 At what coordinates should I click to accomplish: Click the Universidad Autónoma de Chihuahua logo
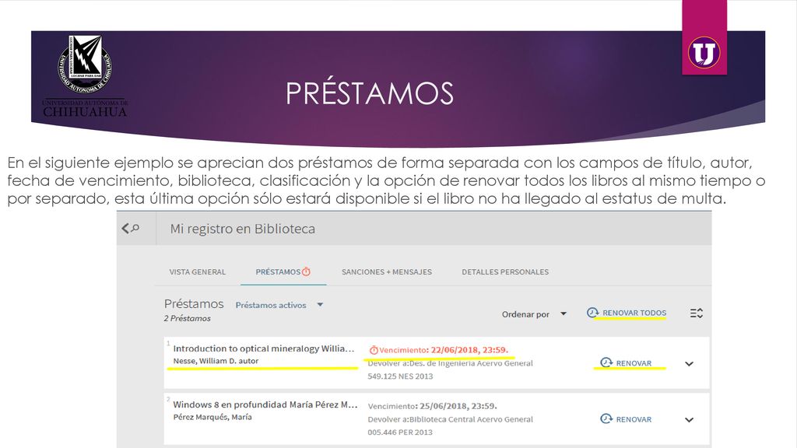85,76
